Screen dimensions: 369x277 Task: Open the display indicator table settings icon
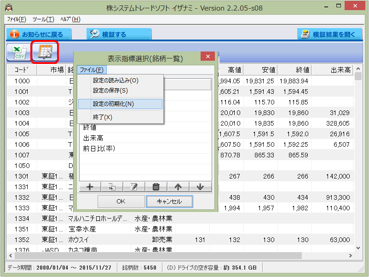(x=45, y=52)
